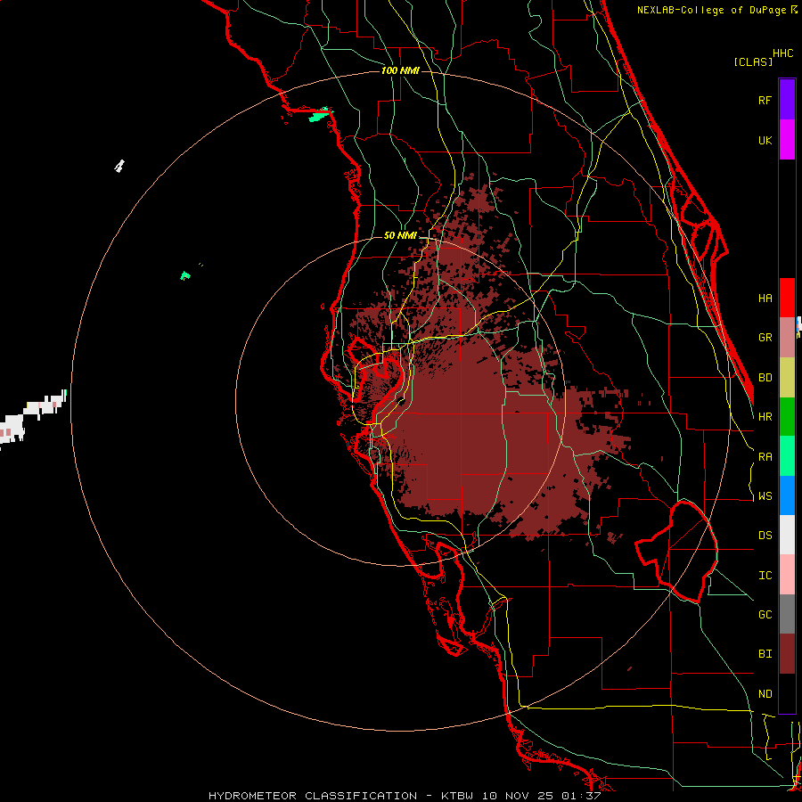Click the "01:37" time text
The height and width of the screenshot is (802, 802).
(x=581, y=796)
